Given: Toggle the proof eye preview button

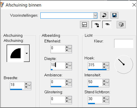Looking at the screenshot, I should [107, 25].
